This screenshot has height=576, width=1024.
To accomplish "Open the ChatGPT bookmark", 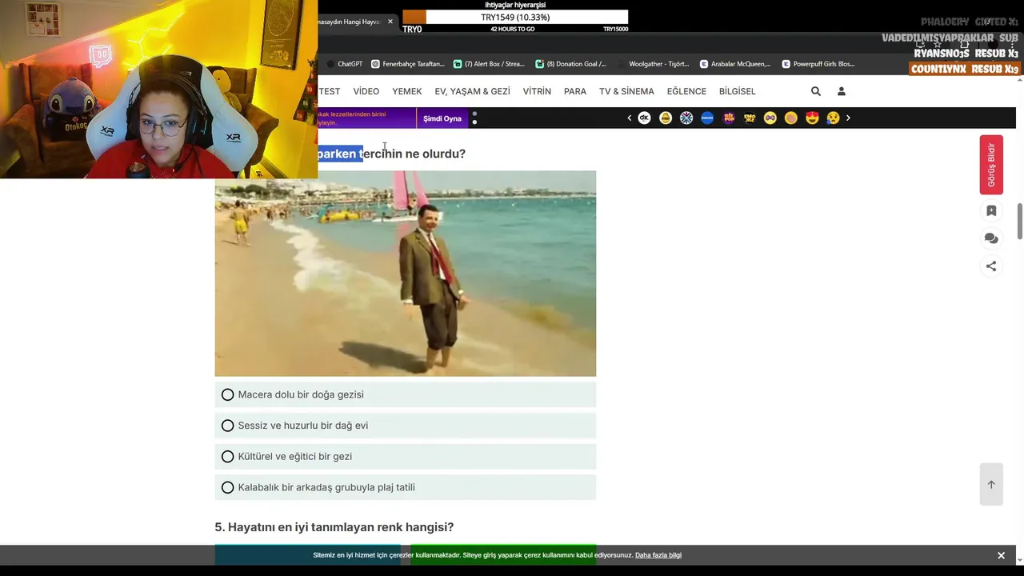I will [344, 64].
